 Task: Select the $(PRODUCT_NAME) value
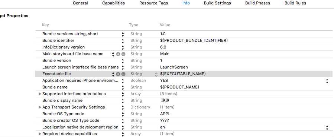[x=179, y=87]
